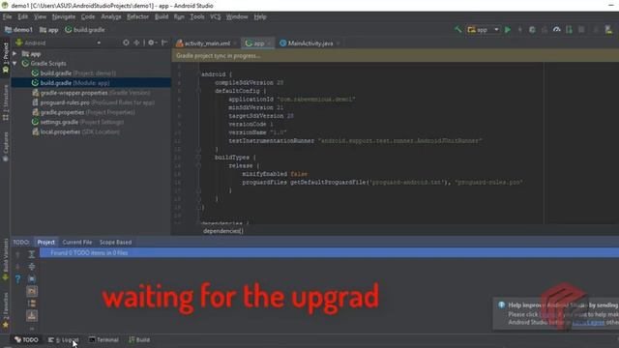Click the green Run app button
619x348 pixels.
pos(508,30)
